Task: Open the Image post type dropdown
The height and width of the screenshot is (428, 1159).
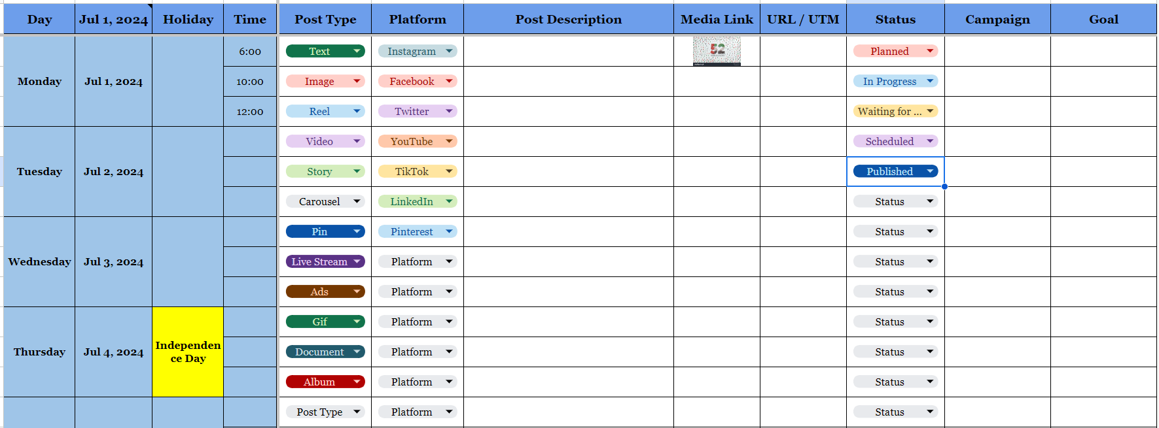Action: coord(325,81)
